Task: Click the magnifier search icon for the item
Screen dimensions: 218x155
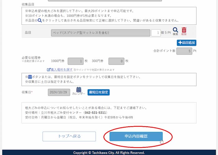Action: 175,30
